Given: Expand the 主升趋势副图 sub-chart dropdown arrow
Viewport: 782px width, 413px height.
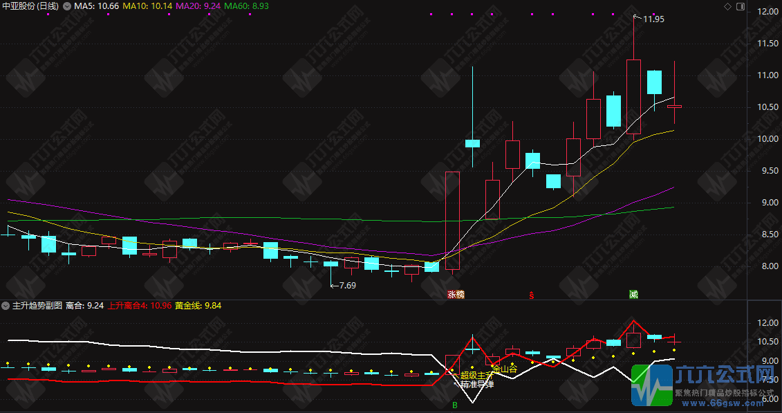Looking at the screenshot, I should (x=6, y=305).
